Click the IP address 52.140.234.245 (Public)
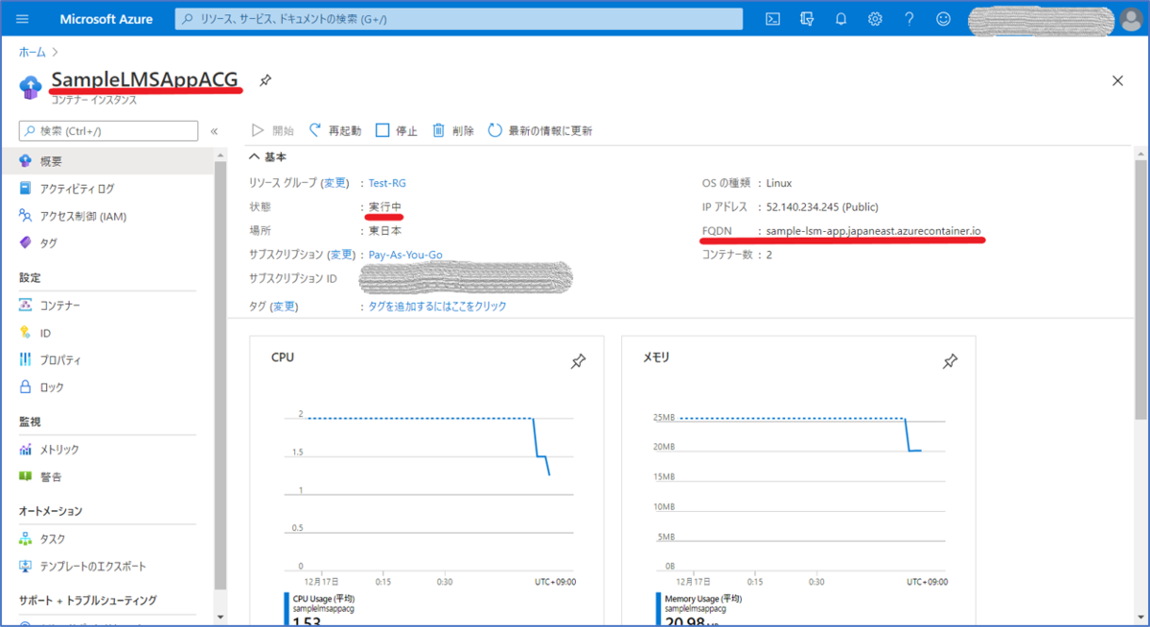Image resolution: width=1150 pixels, height=627 pixels. click(x=822, y=206)
